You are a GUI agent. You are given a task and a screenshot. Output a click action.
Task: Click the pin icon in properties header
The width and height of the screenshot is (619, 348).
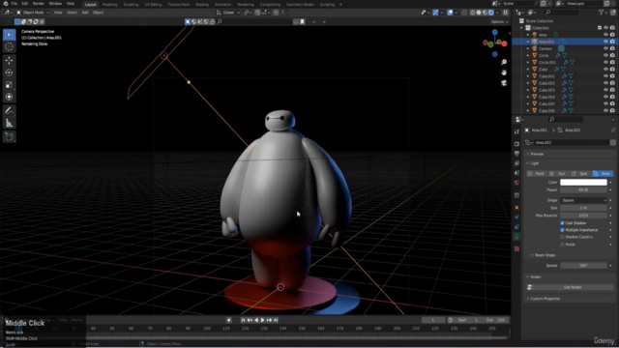tap(612, 130)
